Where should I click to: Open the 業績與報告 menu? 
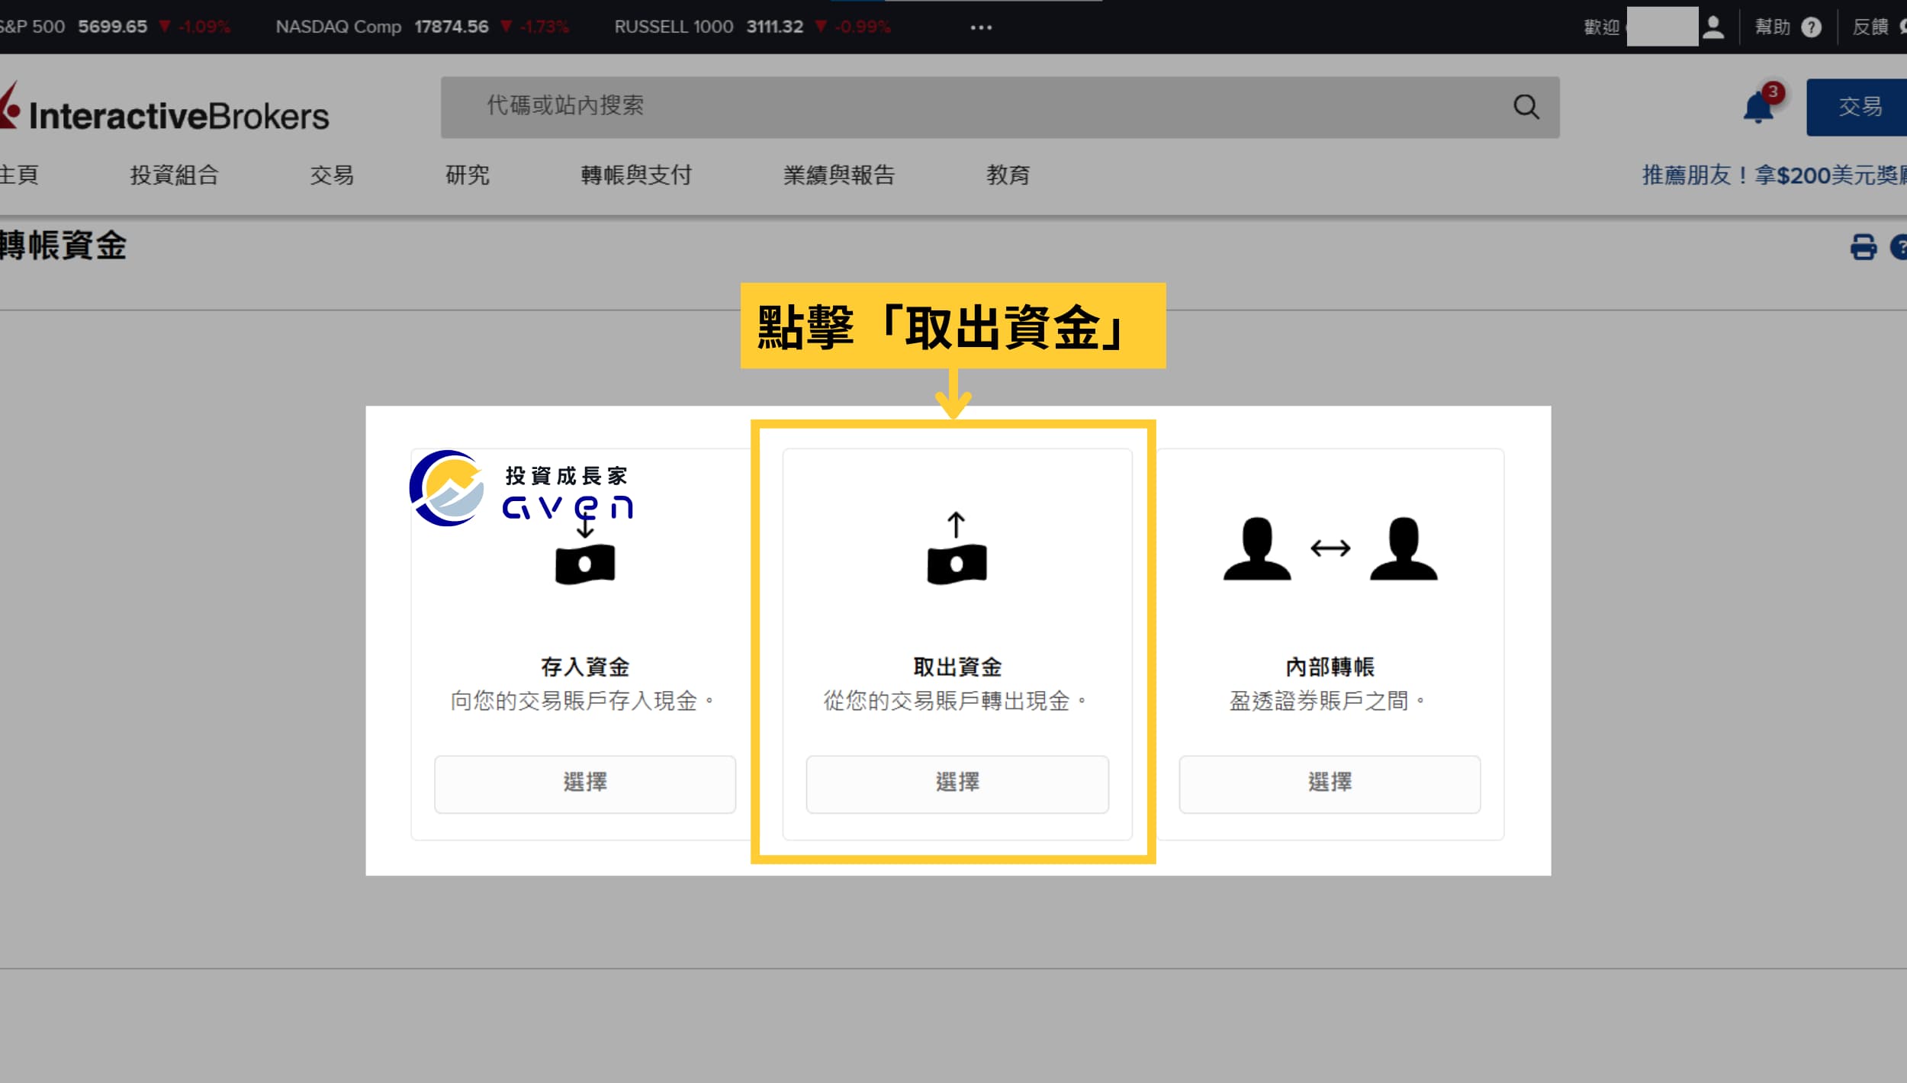tap(838, 175)
